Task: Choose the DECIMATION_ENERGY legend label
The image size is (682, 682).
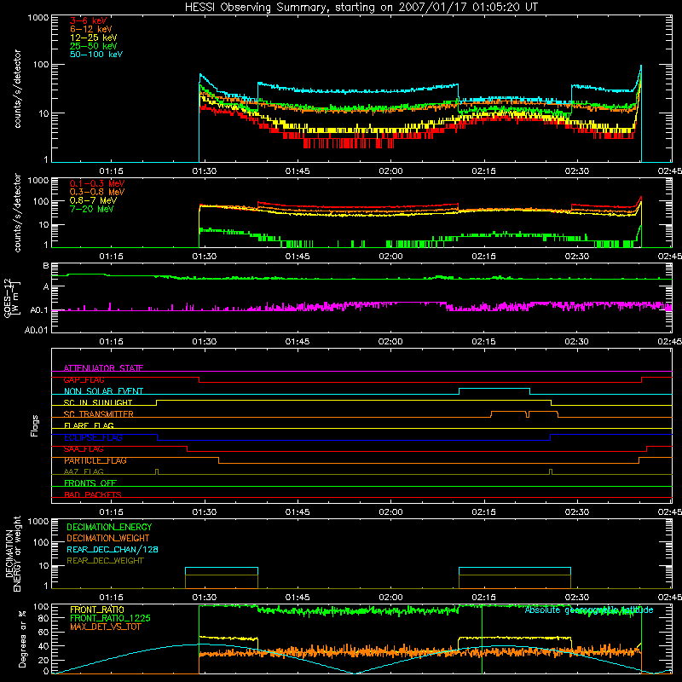Action: point(109,527)
